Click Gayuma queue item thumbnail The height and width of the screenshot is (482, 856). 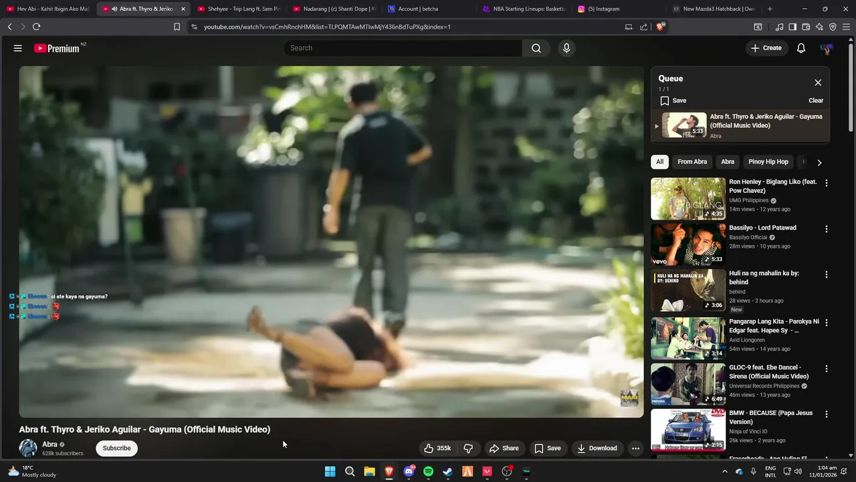tap(684, 125)
